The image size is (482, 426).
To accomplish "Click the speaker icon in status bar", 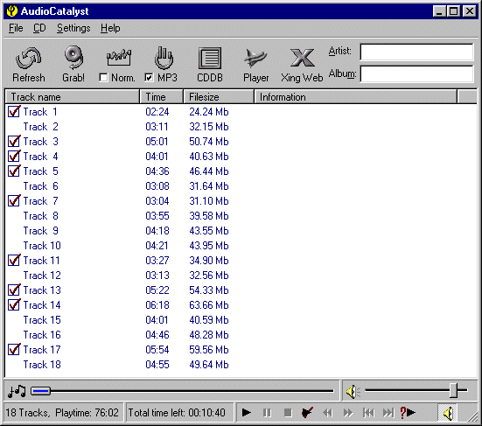I will point(448,413).
